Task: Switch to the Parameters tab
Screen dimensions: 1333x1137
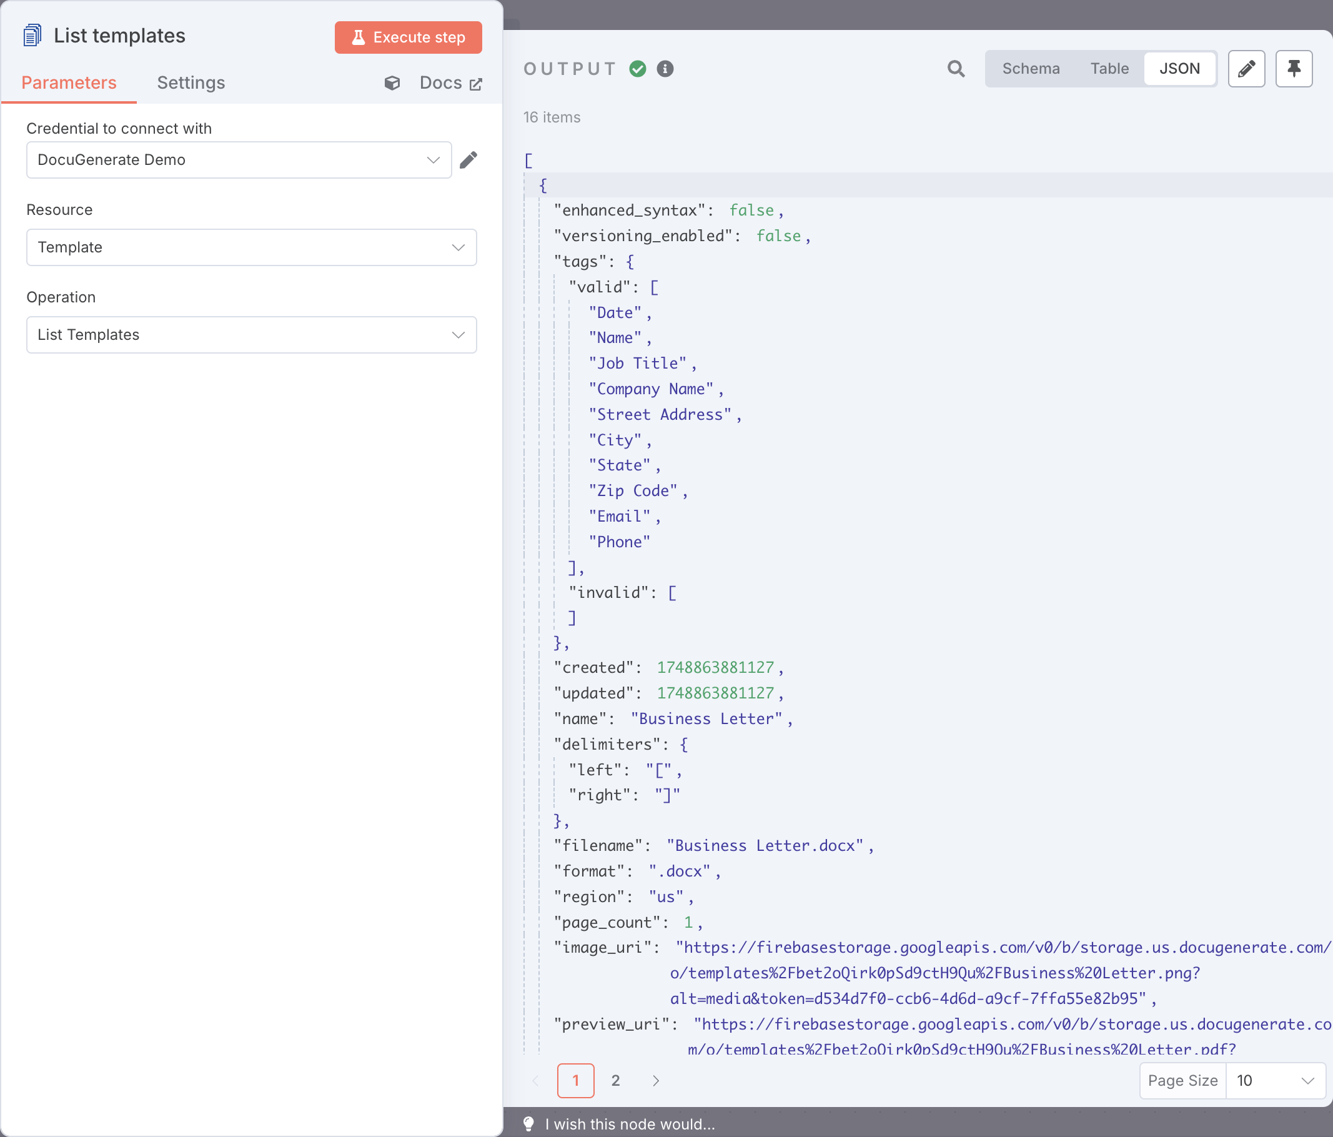Action: 69,82
